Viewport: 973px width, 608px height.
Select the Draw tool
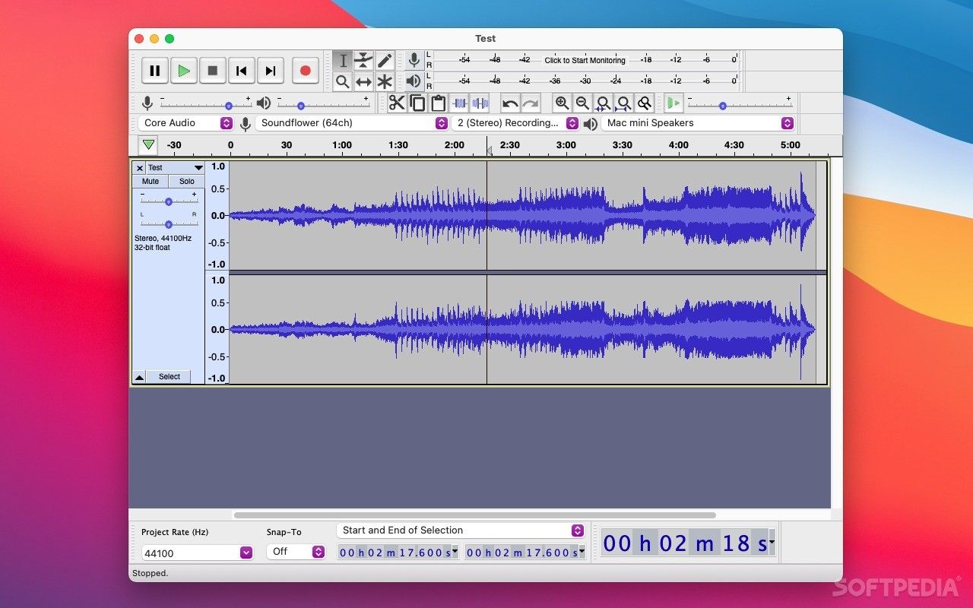[384, 60]
